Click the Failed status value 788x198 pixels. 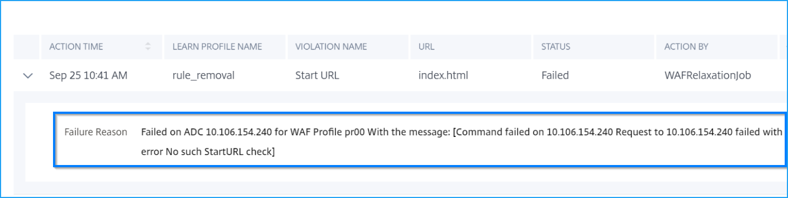(555, 76)
